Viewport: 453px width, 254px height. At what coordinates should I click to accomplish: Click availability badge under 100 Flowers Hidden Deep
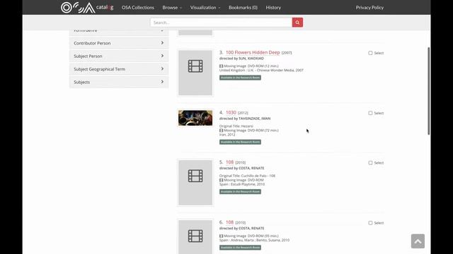coord(240,78)
